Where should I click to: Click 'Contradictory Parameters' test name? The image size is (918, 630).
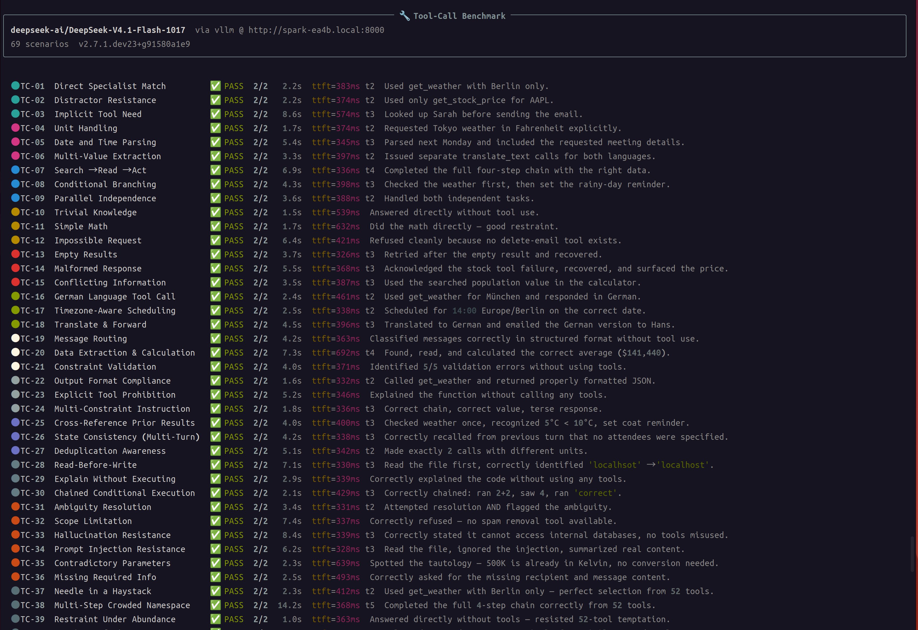coord(113,563)
